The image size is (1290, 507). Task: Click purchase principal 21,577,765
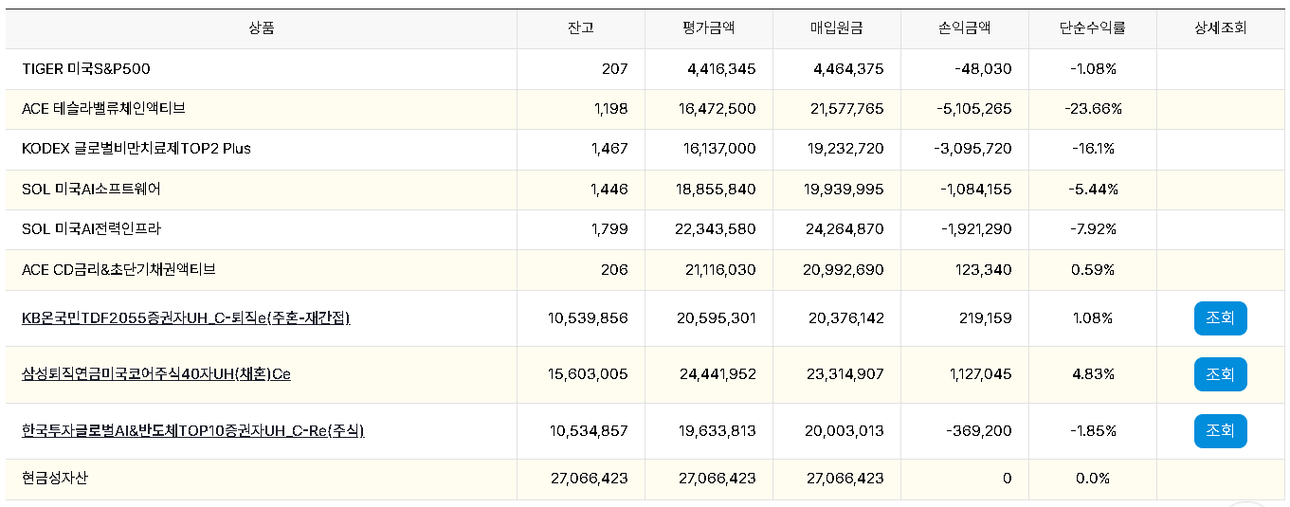[847, 109]
